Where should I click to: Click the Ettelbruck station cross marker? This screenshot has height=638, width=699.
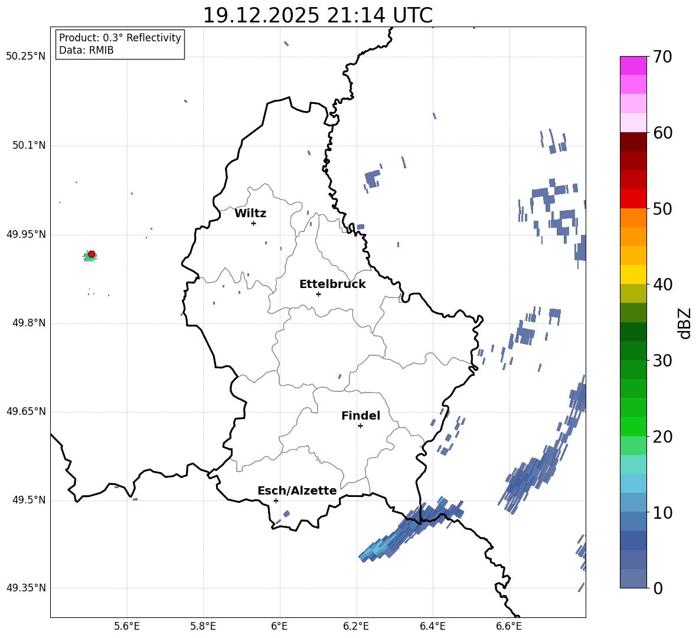(x=318, y=294)
